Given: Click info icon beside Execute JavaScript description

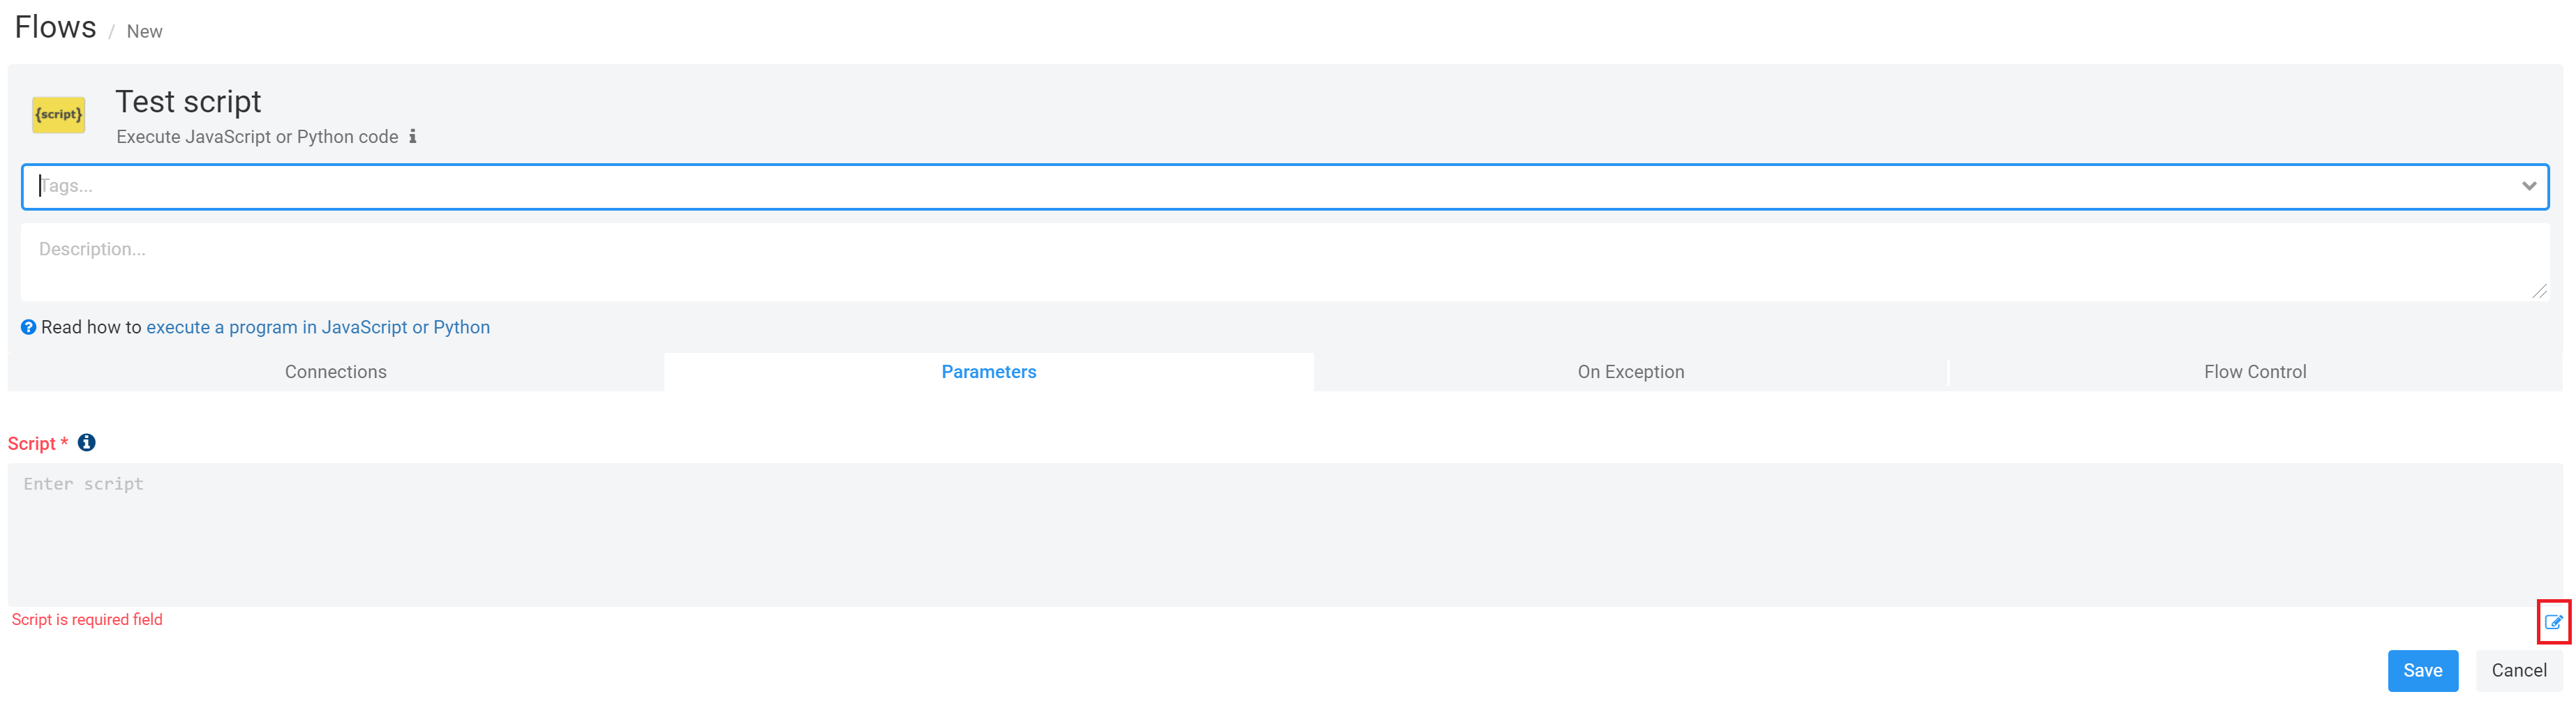Looking at the screenshot, I should pyautogui.click(x=412, y=137).
